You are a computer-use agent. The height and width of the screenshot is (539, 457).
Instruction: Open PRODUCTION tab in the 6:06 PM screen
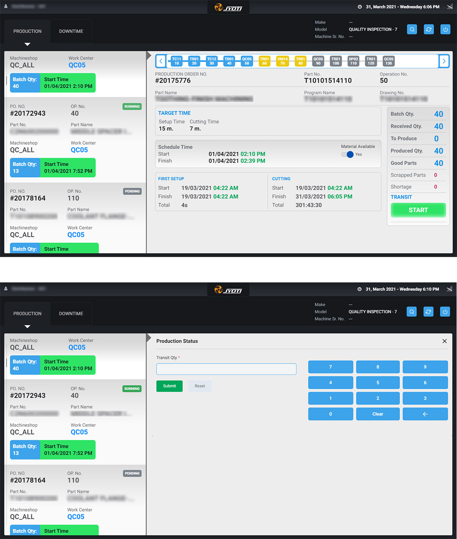pyautogui.click(x=27, y=31)
